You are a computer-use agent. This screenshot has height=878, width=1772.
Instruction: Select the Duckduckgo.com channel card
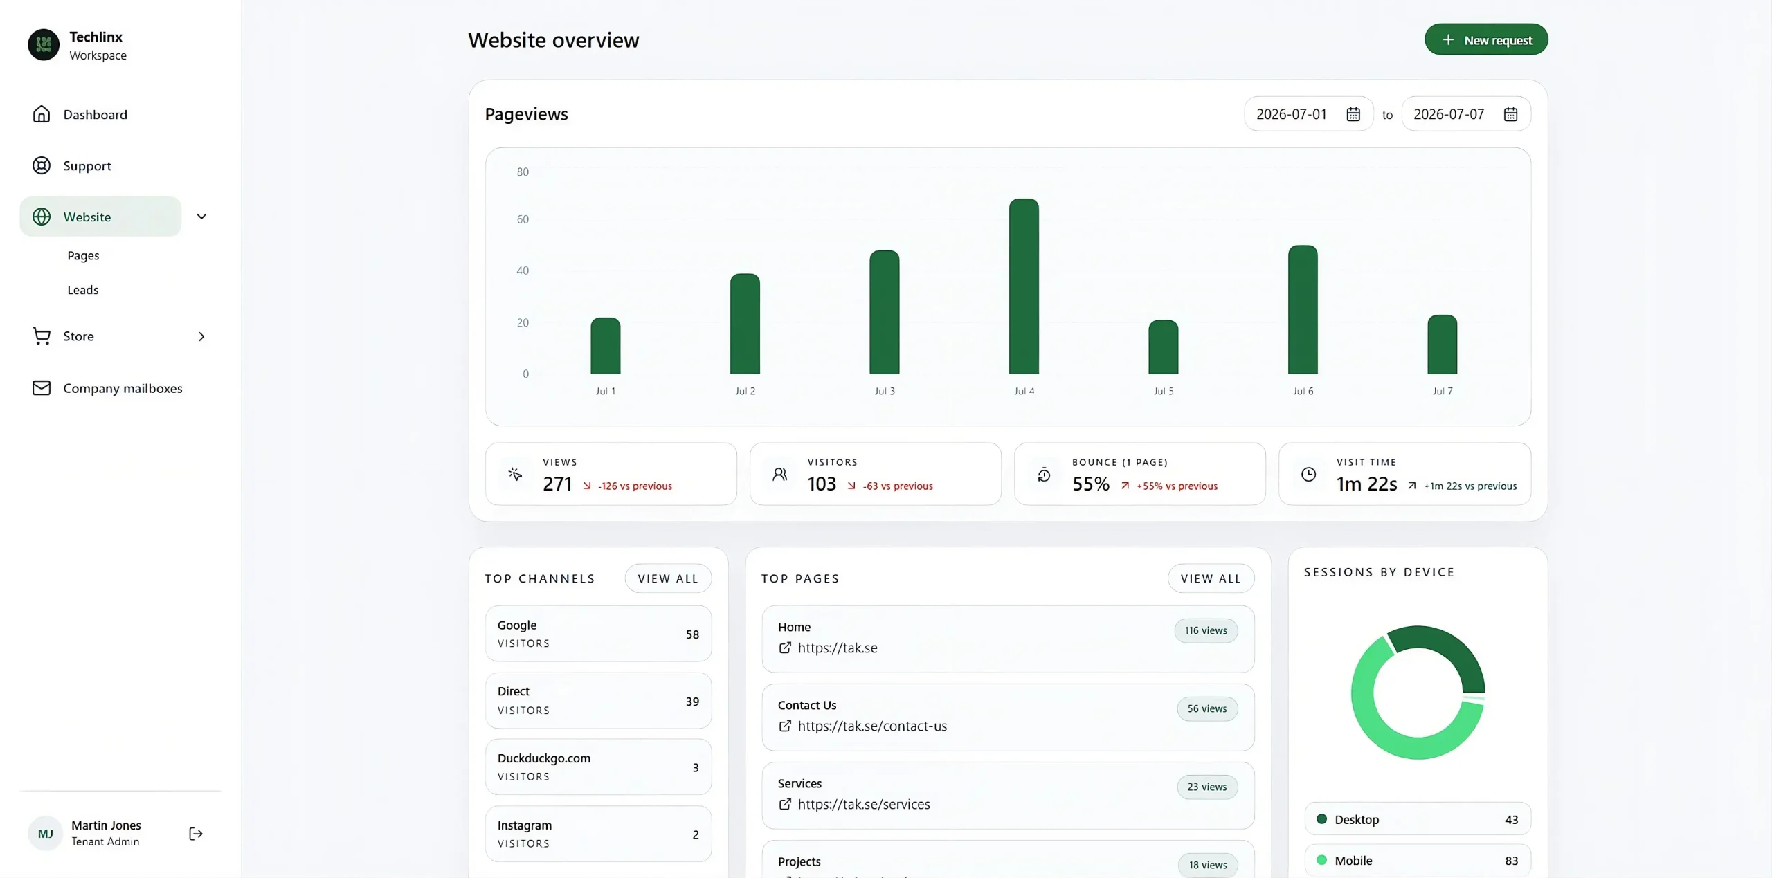[598, 767]
